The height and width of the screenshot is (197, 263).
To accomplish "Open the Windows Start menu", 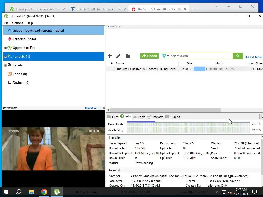I will pyautogui.click(x=6, y=192).
